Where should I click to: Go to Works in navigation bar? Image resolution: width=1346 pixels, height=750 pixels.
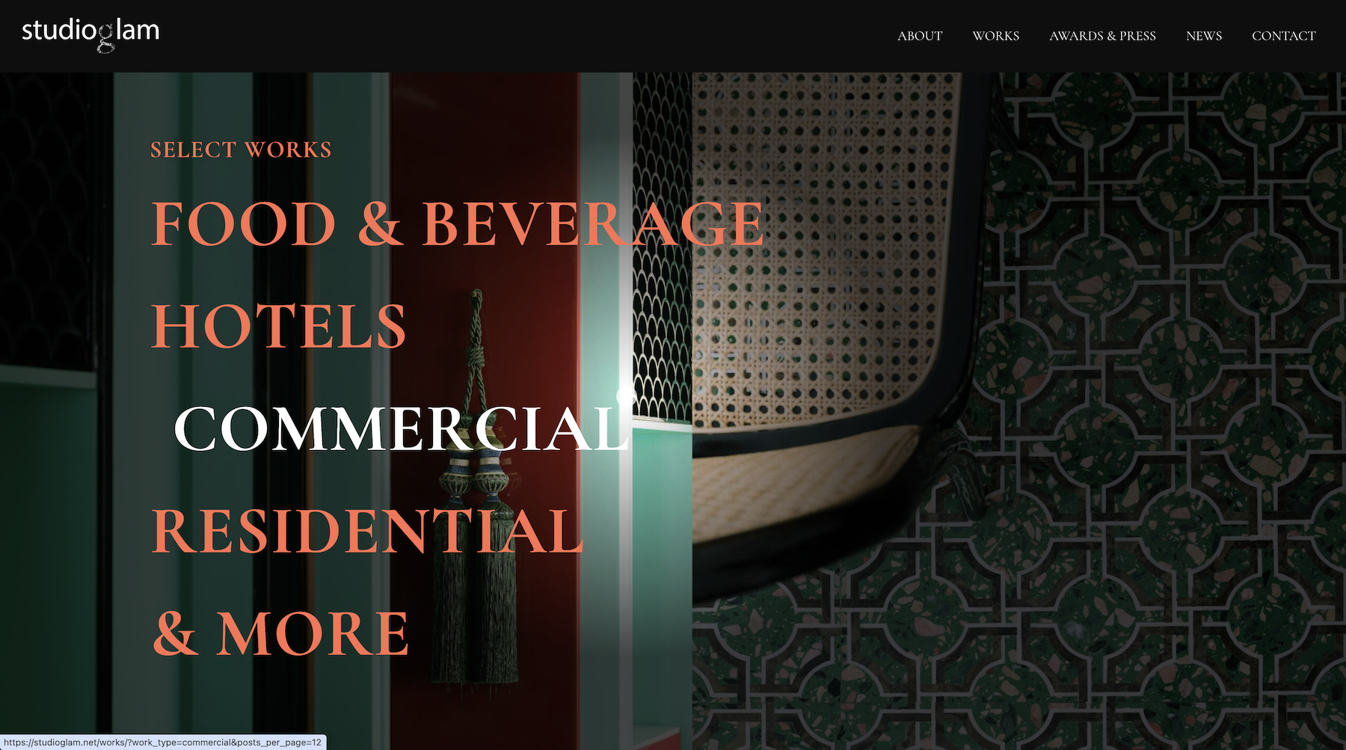point(995,36)
